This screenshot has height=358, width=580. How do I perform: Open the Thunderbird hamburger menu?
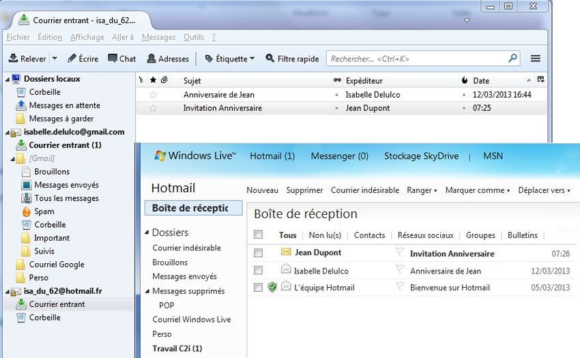(x=536, y=59)
